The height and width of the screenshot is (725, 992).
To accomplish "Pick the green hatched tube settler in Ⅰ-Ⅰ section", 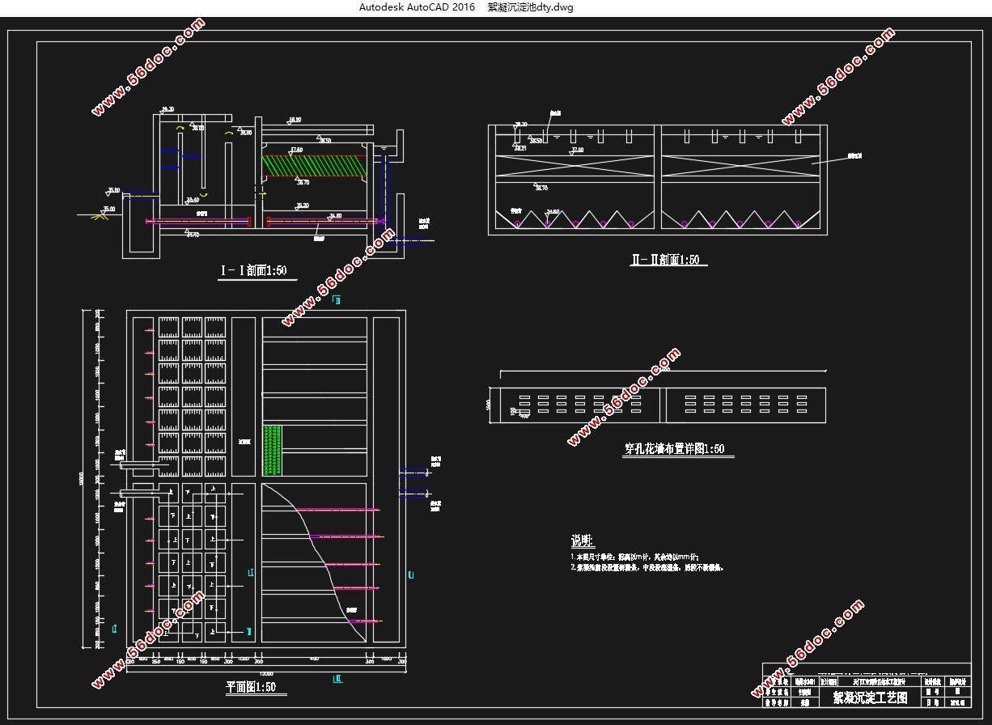I will pyautogui.click(x=316, y=164).
